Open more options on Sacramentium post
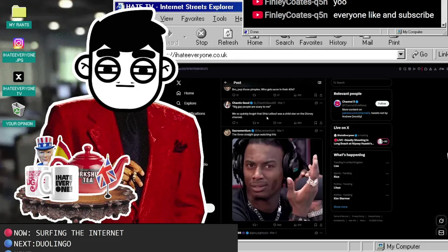Image resolution: width=448 pixels, height=252 pixels. tap(321, 131)
